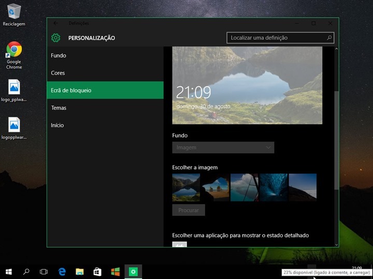The image size is (373, 279).
Task: Click the back arrow in Definições window
Action: point(55,23)
